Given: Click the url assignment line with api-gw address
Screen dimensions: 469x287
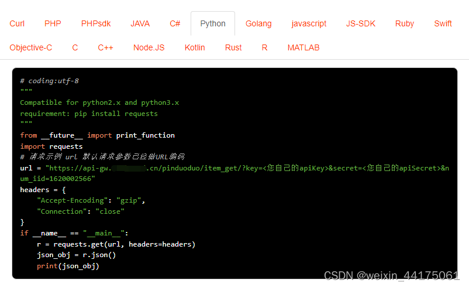Looking at the screenshot, I should click(x=235, y=168).
